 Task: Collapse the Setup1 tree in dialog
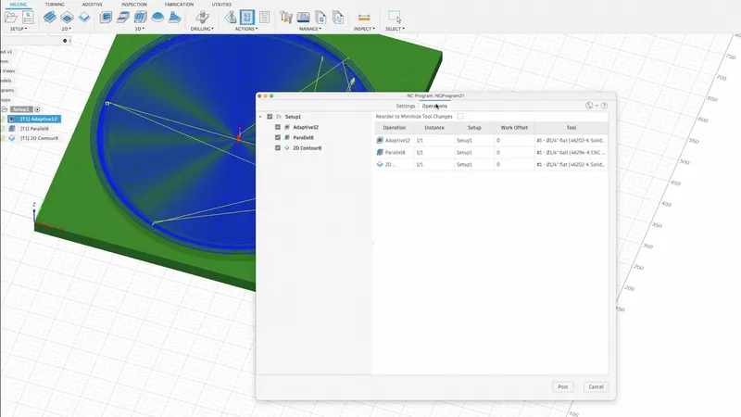tap(260, 117)
